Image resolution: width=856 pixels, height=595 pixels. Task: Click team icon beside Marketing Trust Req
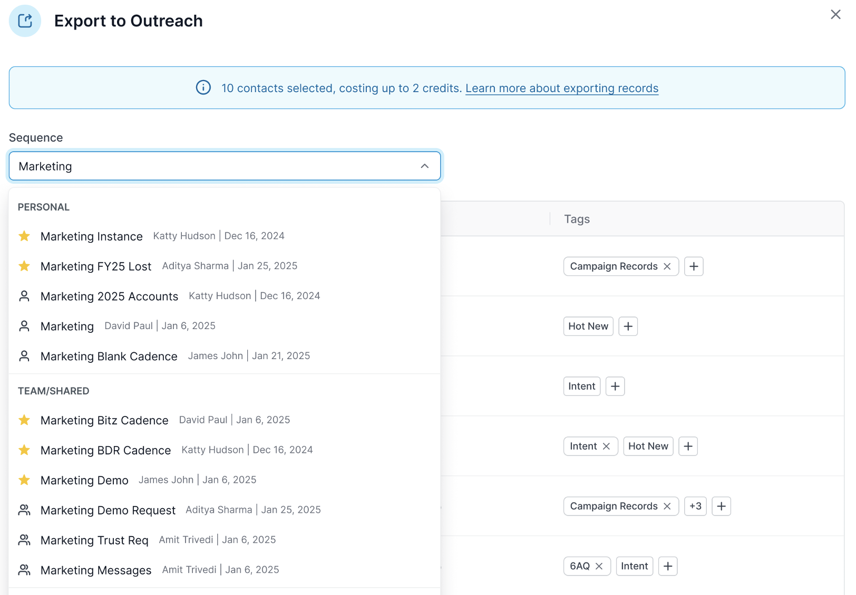click(24, 540)
